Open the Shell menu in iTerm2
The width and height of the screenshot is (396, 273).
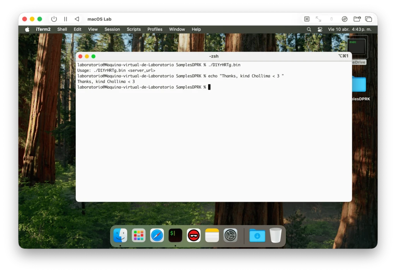point(62,29)
